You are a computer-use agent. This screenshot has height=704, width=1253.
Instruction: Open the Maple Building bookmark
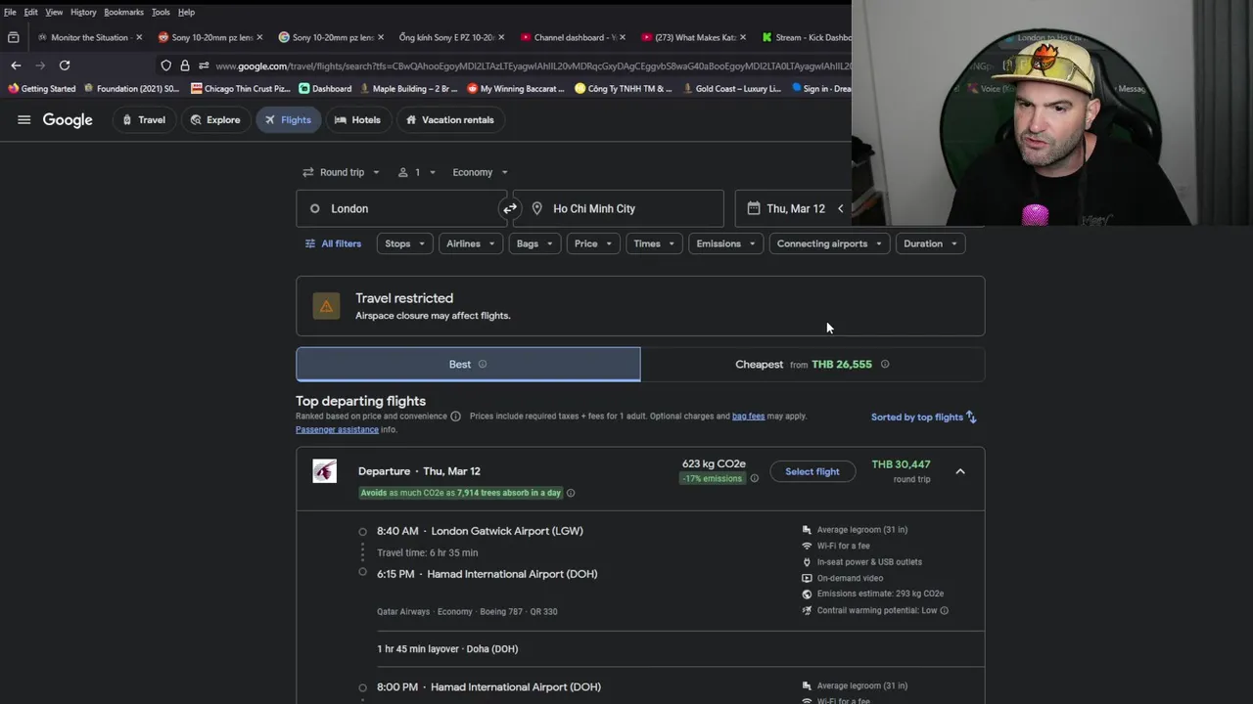click(x=409, y=88)
